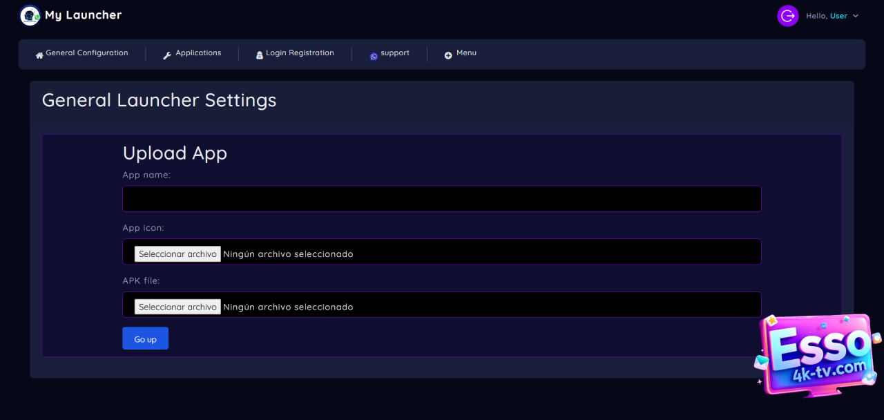Focus the App name text field
884x420 pixels.
coord(441,199)
